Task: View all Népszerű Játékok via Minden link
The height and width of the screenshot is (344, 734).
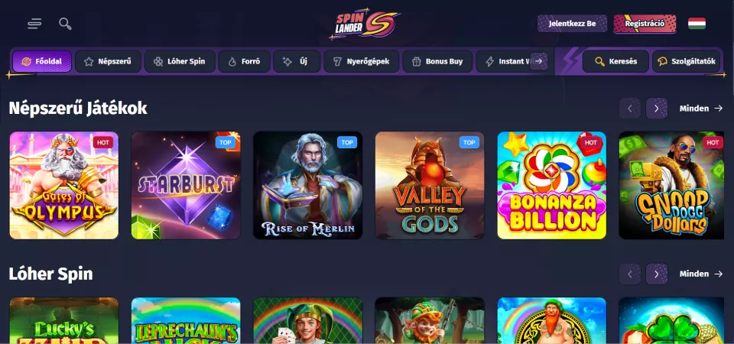Action: (x=701, y=109)
